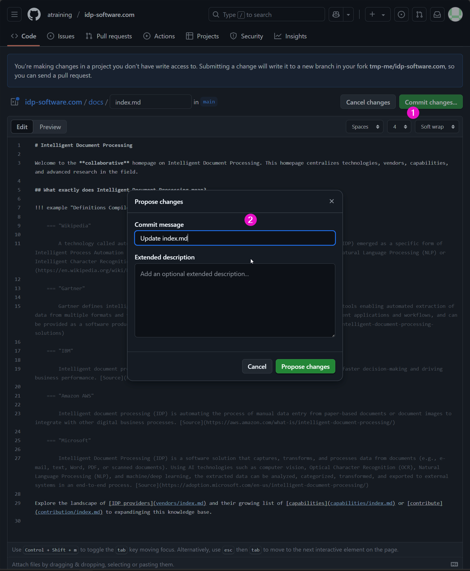Click the '=== "Microsoft"' line
Screen dimensions: 470x571
pos(69,440)
